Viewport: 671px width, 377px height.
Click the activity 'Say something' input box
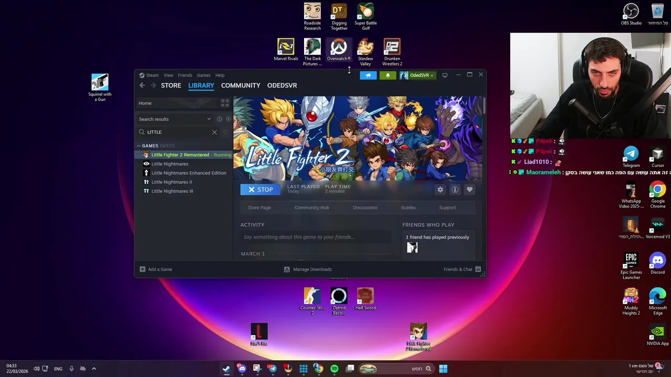point(316,237)
